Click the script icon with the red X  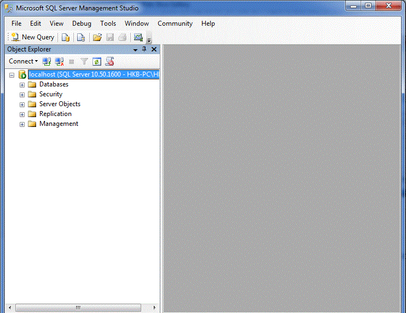point(109,62)
